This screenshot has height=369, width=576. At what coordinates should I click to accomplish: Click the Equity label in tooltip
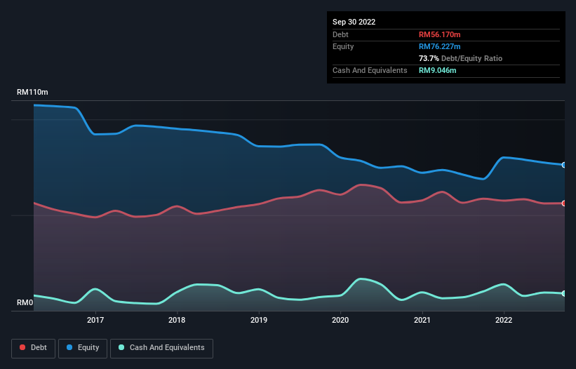tap(343, 46)
